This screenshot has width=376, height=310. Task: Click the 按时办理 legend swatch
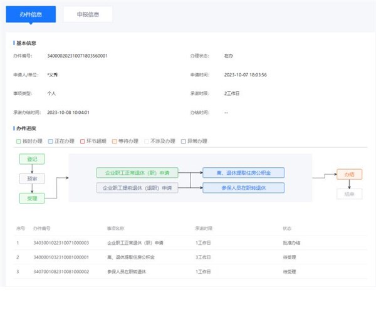pos(18,142)
